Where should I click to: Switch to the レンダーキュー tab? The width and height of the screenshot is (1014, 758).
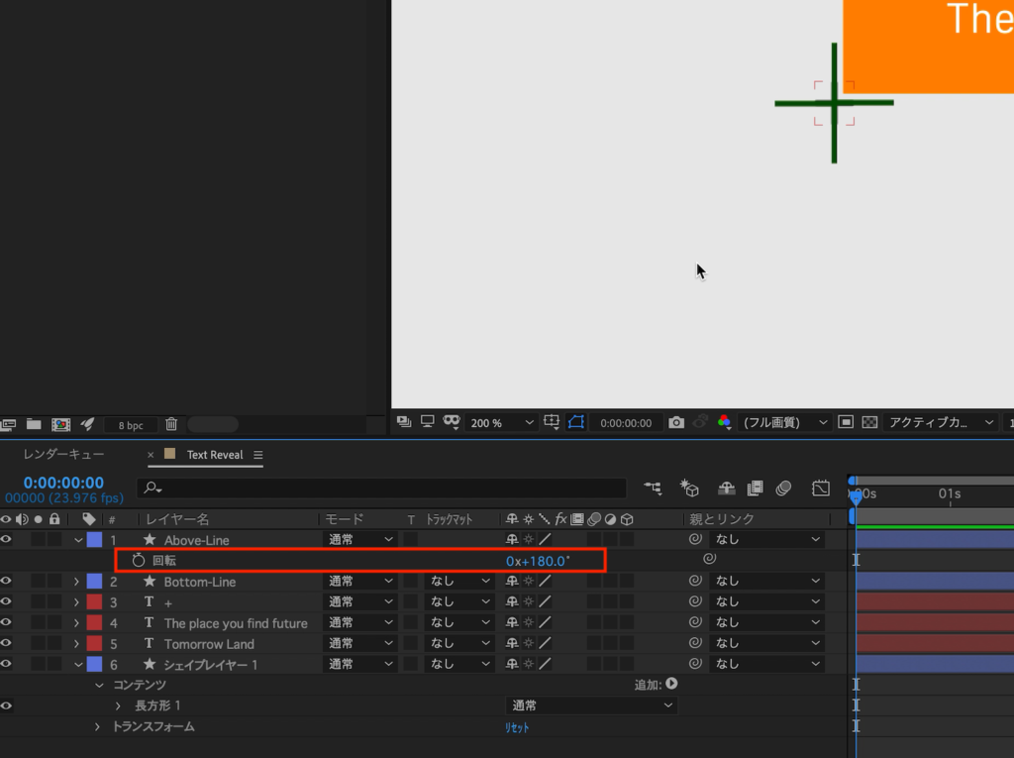[61, 455]
